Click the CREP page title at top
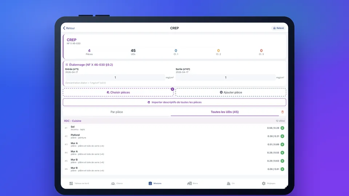 174,28
